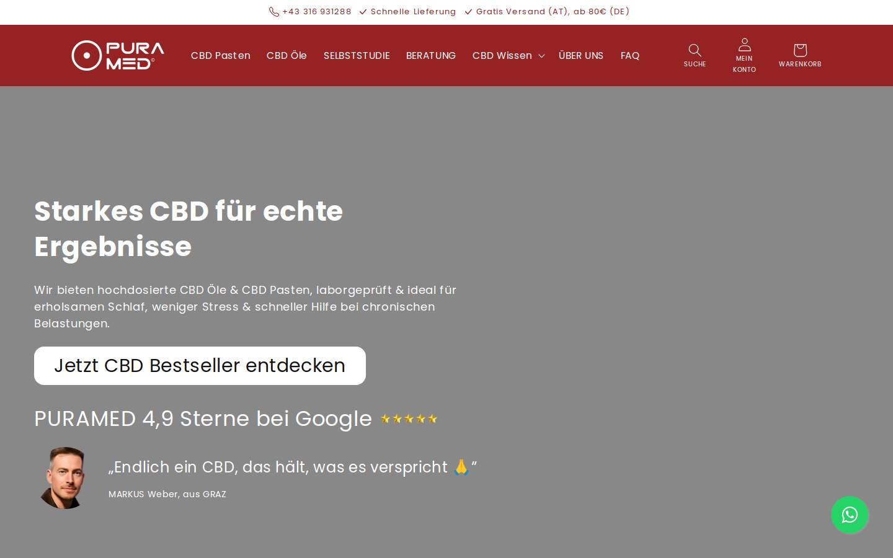Viewport: 893px width, 558px height.
Task: Open the search magnifier icon
Action: [695, 50]
